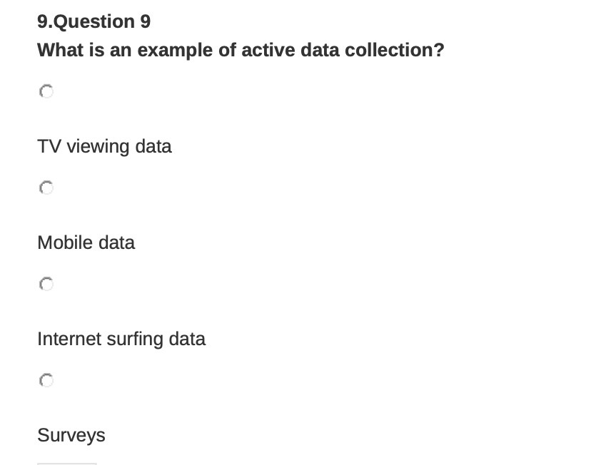The height and width of the screenshot is (465, 601).
Task: Choose the TV viewing data answer option
Action: click(x=104, y=146)
